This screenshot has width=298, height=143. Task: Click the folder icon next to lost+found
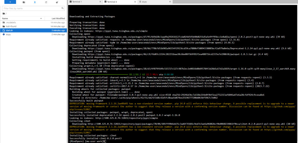pyautogui.click(x=4, y=26)
